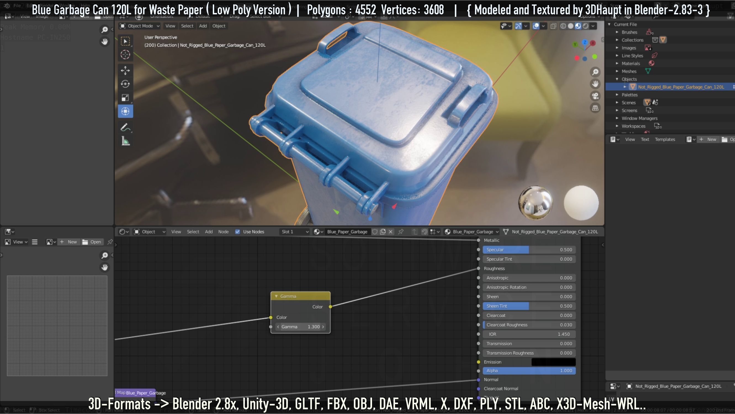This screenshot has height=414, width=735.
Task: Select the Measure tool
Action: pyautogui.click(x=125, y=141)
